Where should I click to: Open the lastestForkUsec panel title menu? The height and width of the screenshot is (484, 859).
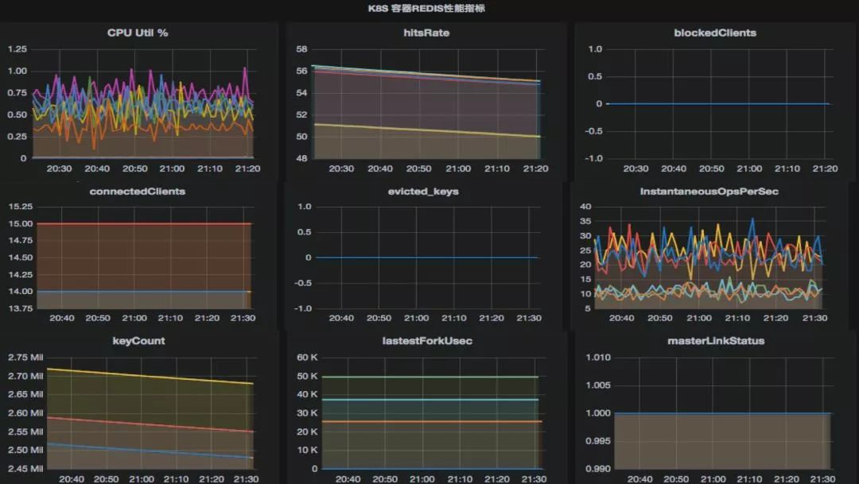tap(427, 341)
